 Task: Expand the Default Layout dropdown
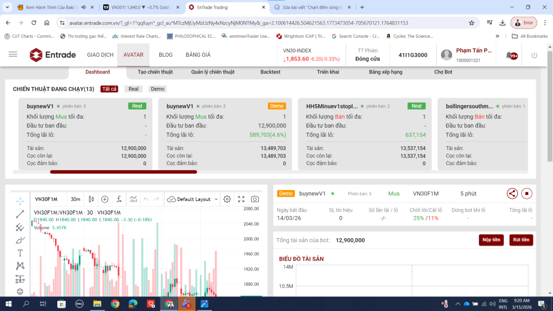click(193, 199)
